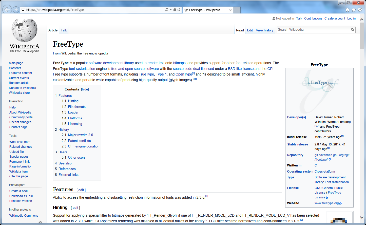This screenshot has width=366, height=225.
Task: Open the C language link in infobox
Action: coord(316,165)
